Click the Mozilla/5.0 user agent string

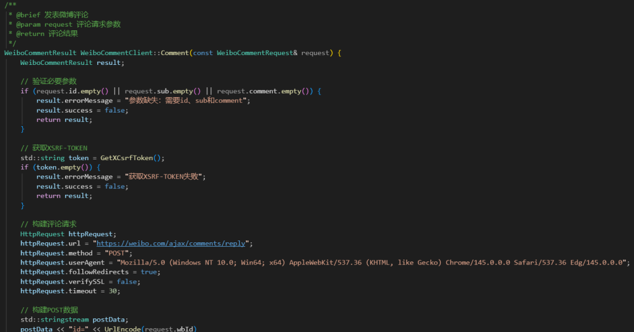click(x=371, y=263)
